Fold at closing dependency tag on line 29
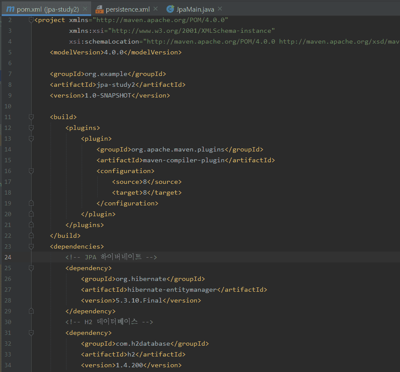The width and height of the screenshot is (400, 372). (32, 311)
